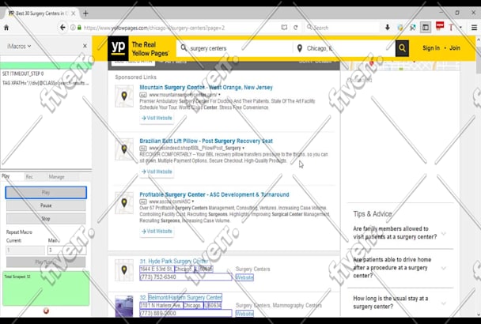Click the Sign In link
Image resolution: width=481 pixels, height=324 pixels.
click(x=431, y=48)
